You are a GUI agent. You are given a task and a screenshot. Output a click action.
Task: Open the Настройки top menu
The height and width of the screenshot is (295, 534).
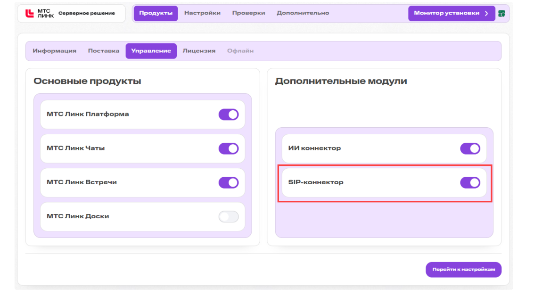point(202,13)
